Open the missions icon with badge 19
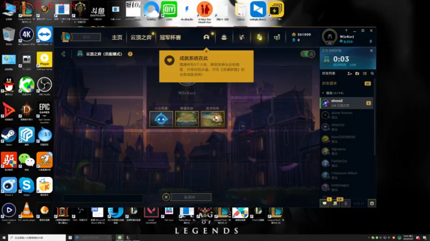 pyautogui.click(x=335, y=204)
